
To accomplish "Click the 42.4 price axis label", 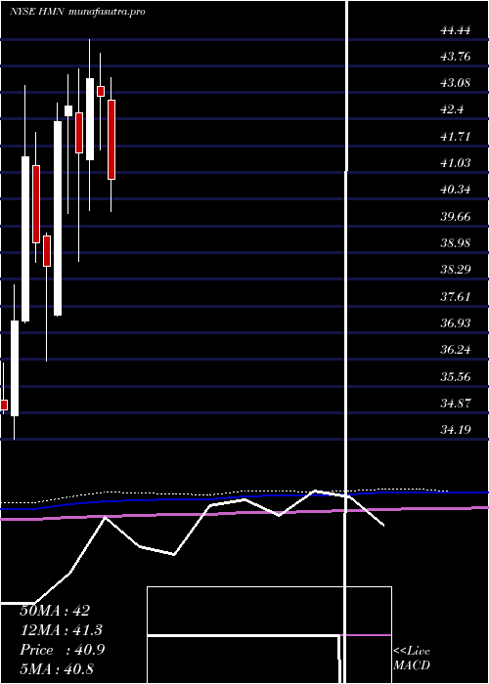I will (452, 109).
